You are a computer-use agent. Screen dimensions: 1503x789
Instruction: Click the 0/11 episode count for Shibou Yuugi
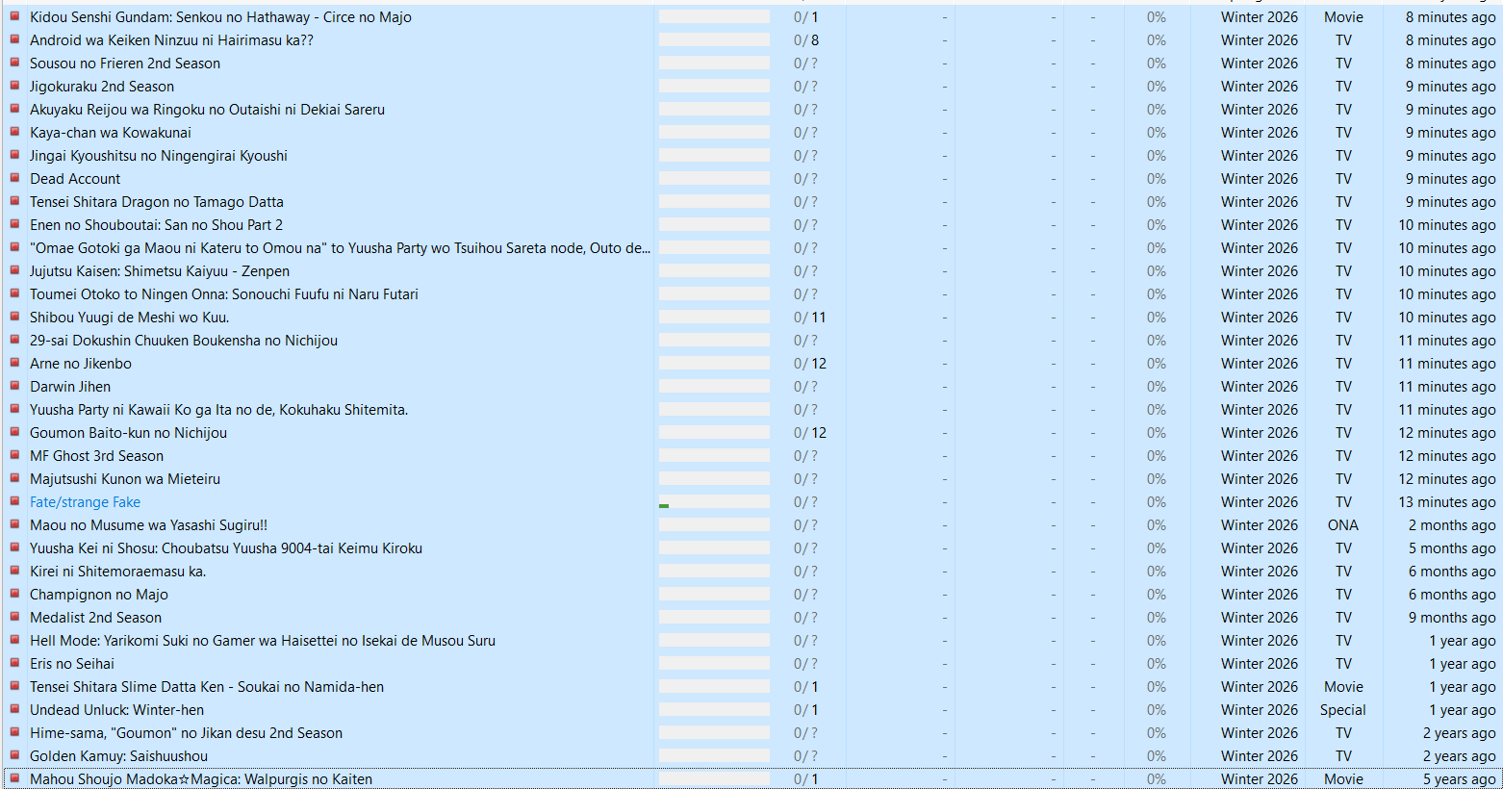tap(809, 318)
